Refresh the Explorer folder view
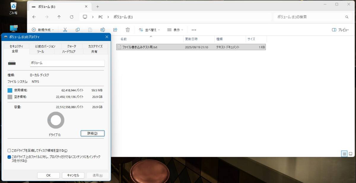 (71, 17)
